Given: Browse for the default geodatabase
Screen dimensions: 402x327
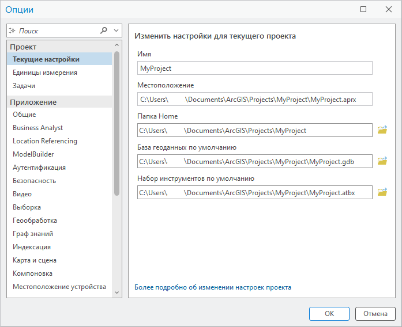Looking at the screenshot, I should 382,161.
